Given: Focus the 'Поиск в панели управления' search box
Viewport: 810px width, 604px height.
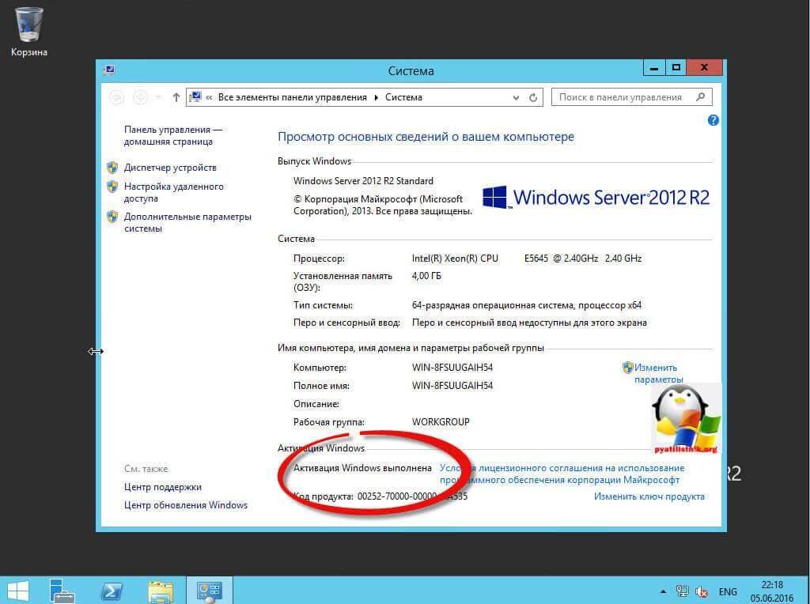Looking at the screenshot, I should click(x=632, y=97).
